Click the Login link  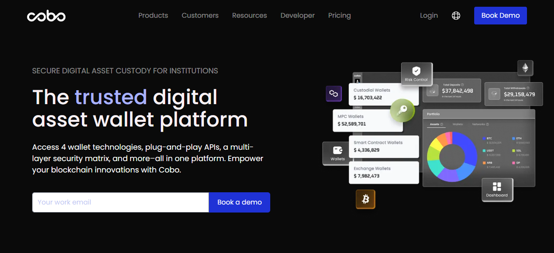point(429,16)
